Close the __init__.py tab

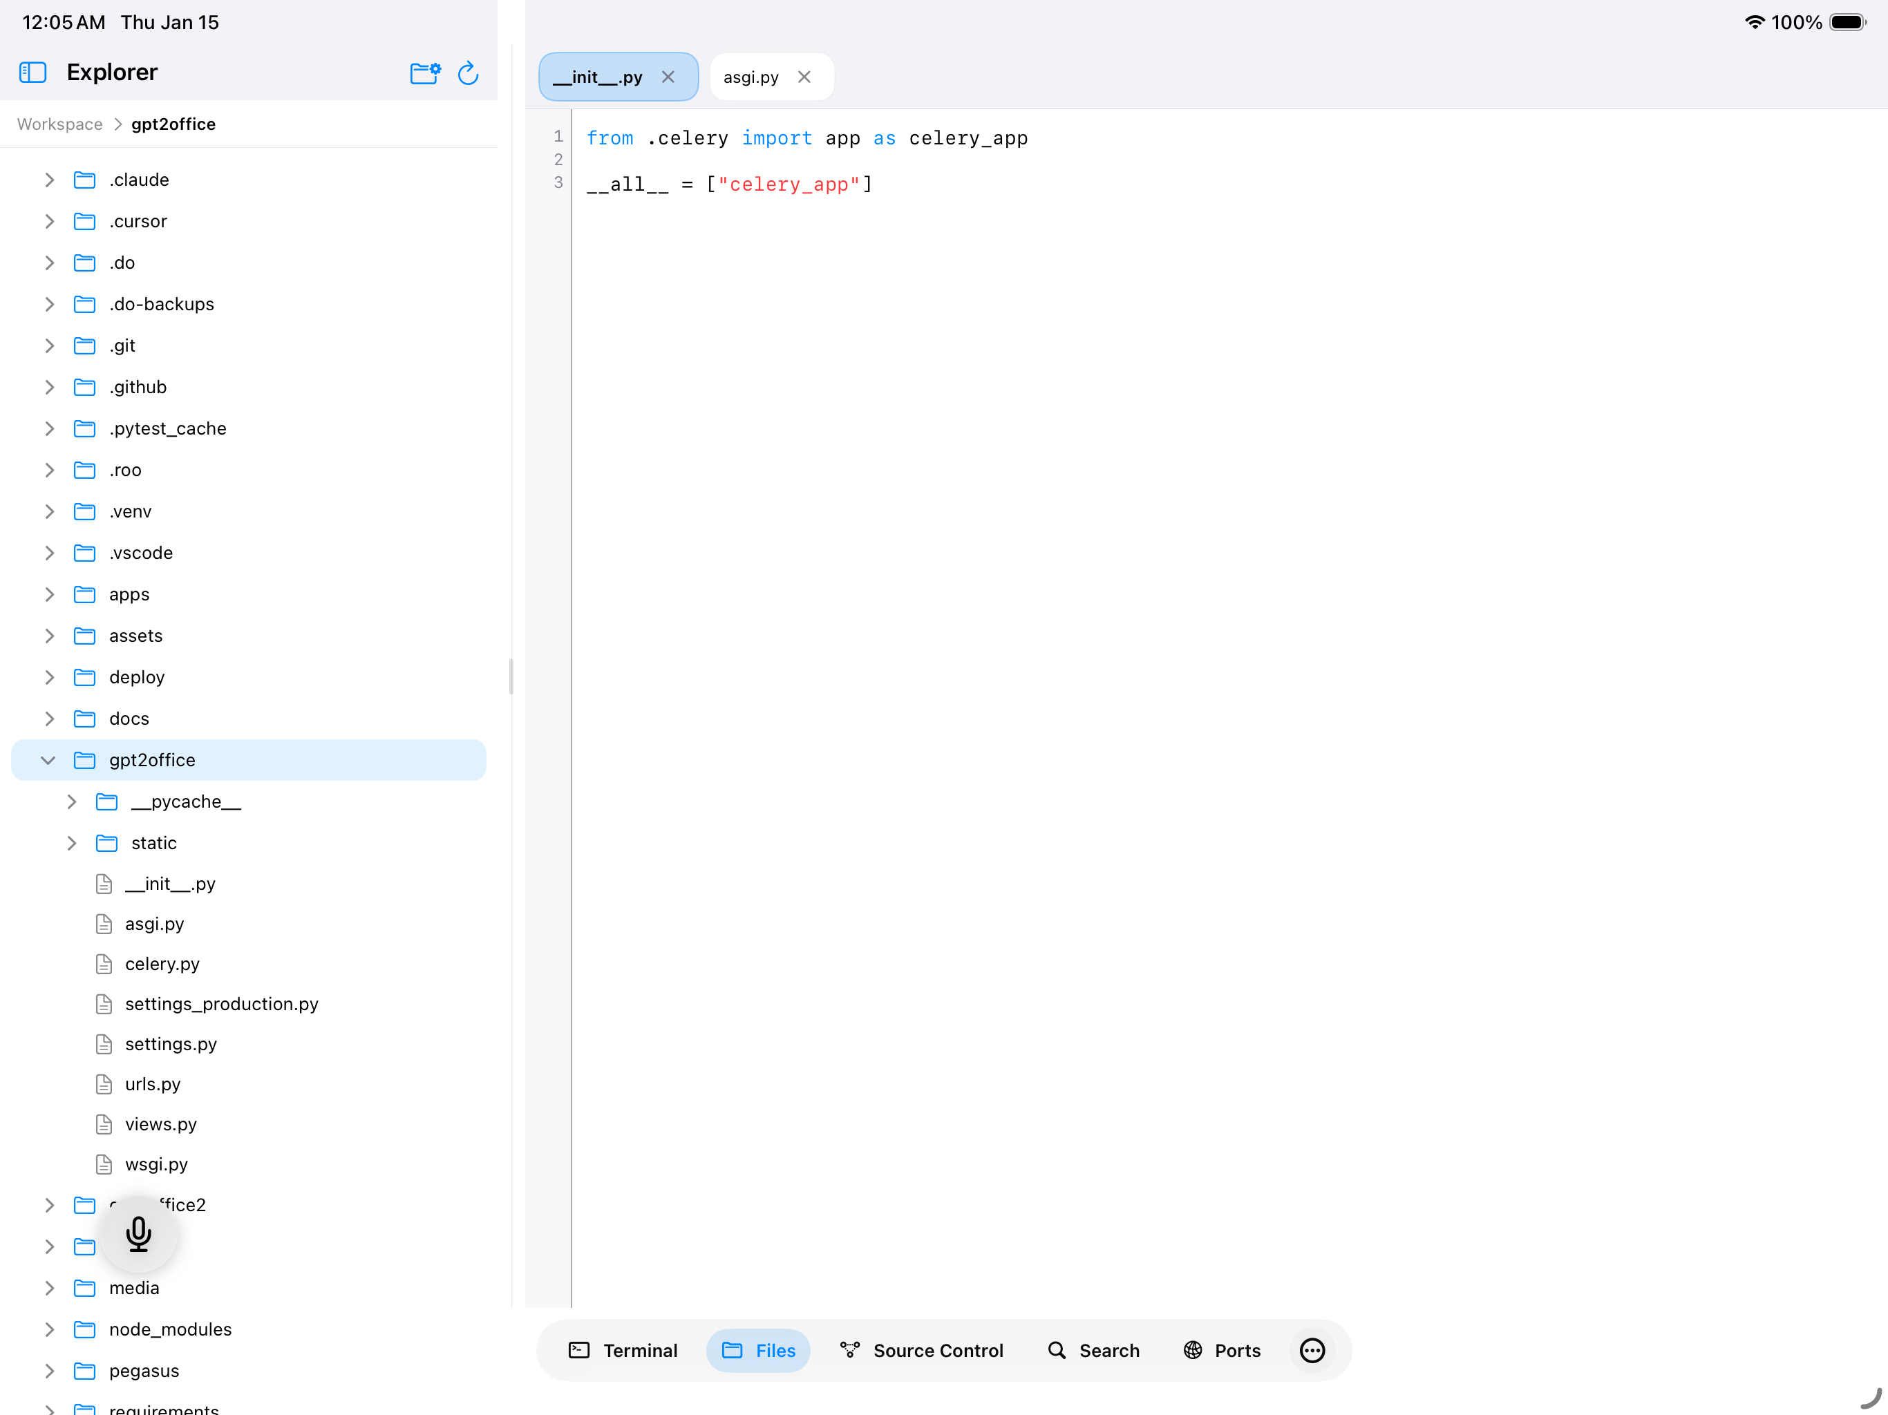tap(668, 77)
